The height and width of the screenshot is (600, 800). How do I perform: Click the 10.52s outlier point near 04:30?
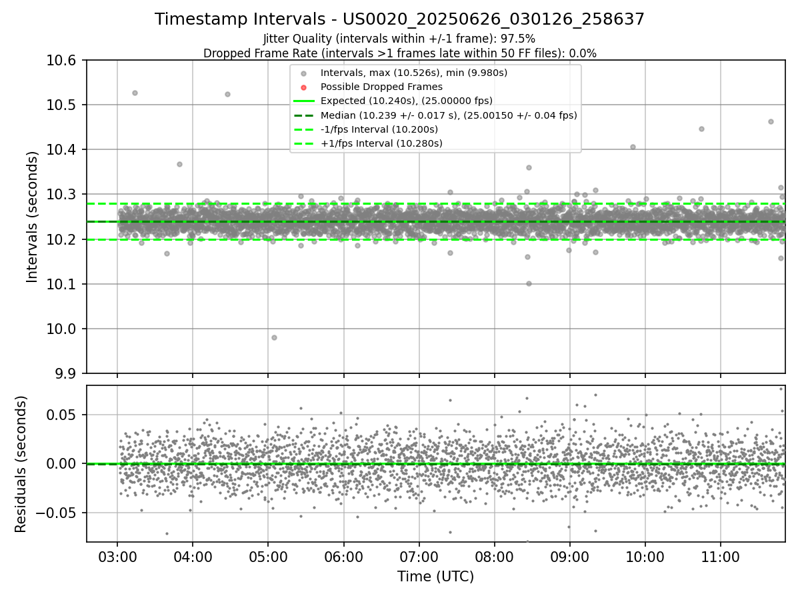click(x=227, y=94)
